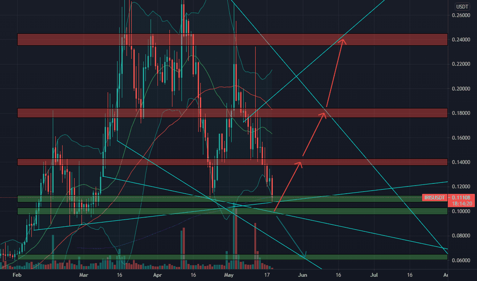Click the 0.10000 price axis label
Screen dimensions: 477x281
461,212
